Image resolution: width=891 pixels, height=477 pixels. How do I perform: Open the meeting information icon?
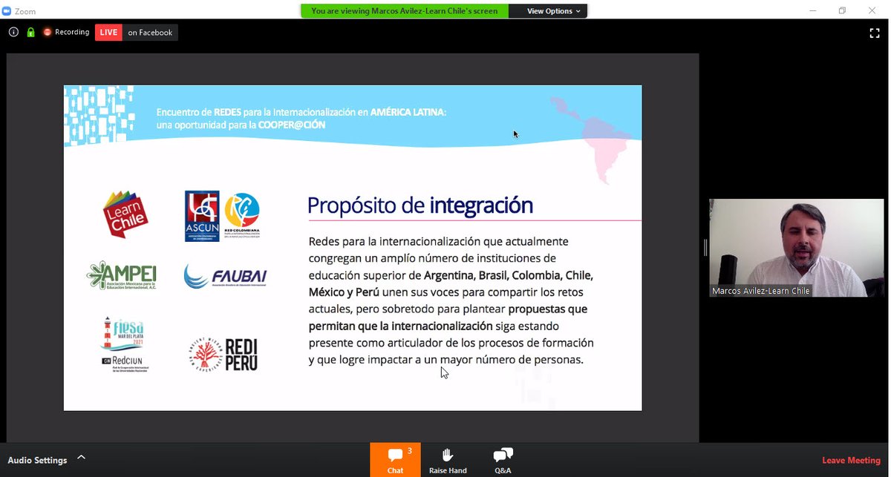point(13,32)
